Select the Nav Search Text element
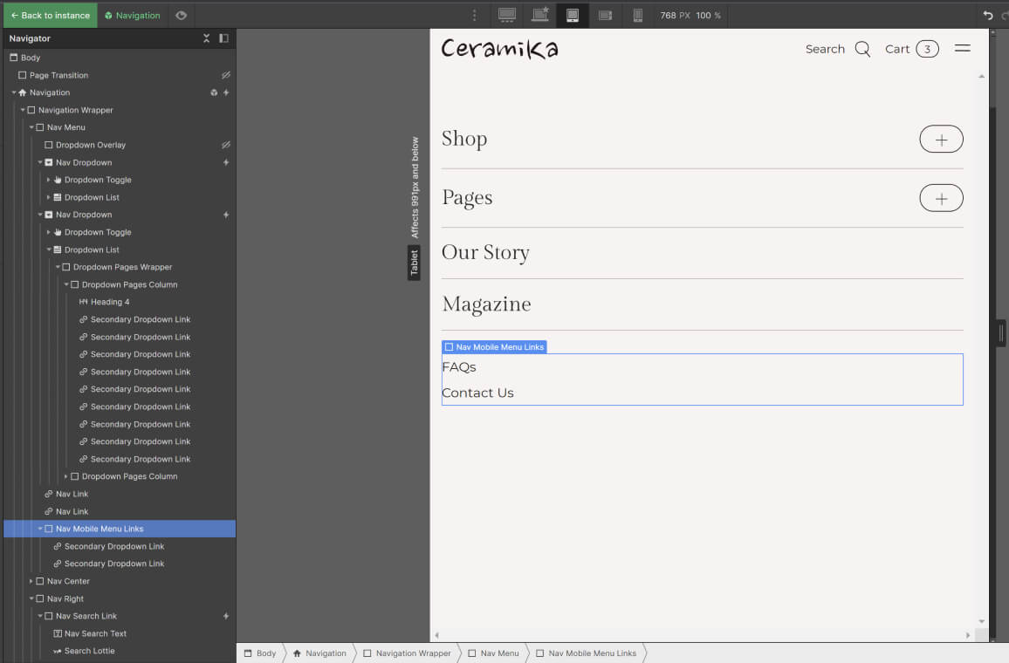Viewport: 1009px width, 663px height. (x=89, y=633)
